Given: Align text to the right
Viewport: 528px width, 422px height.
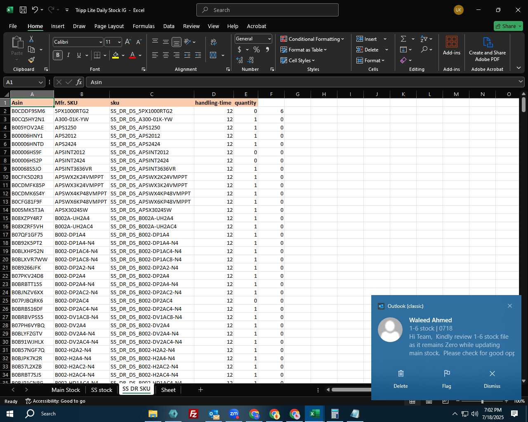Looking at the screenshot, I should [177, 55].
